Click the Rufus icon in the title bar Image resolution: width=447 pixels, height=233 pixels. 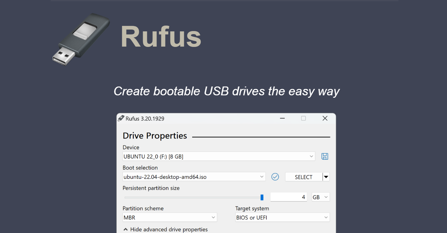[122, 118]
